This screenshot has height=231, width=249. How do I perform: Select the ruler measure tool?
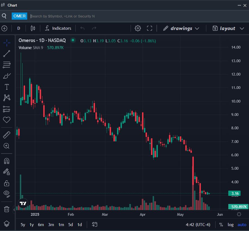7,135
